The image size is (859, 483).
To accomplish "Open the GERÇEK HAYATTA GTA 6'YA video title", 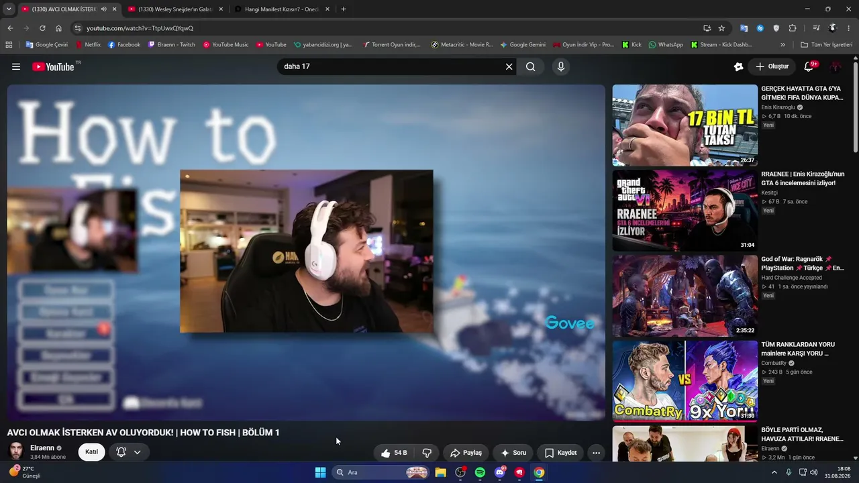I will click(802, 93).
